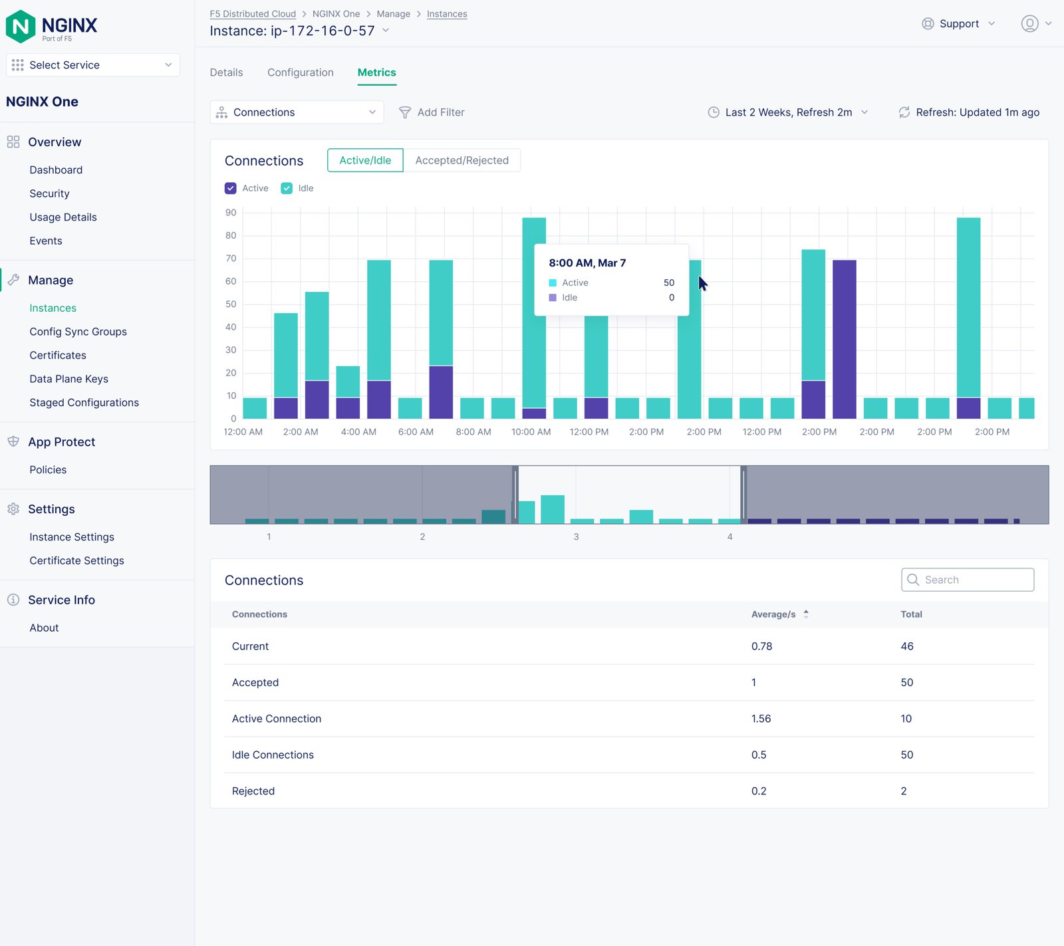1064x946 pixels.
Task: Follow the F5 Distributed Cloud breadcrumb link
Action: [253, 14]
